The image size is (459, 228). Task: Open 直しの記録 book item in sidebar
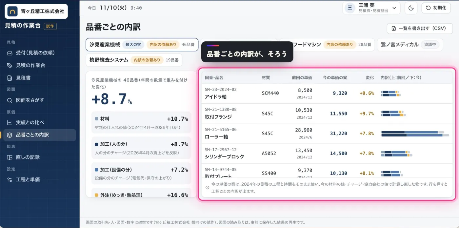40,157
